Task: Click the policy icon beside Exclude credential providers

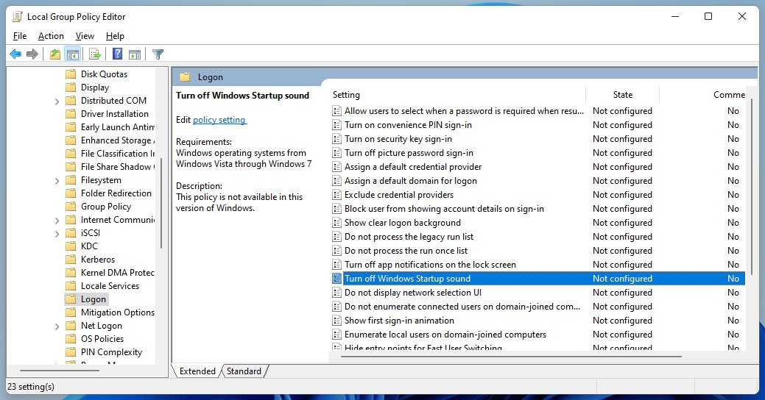Action: pyautogui.click(x=336, y=195)
